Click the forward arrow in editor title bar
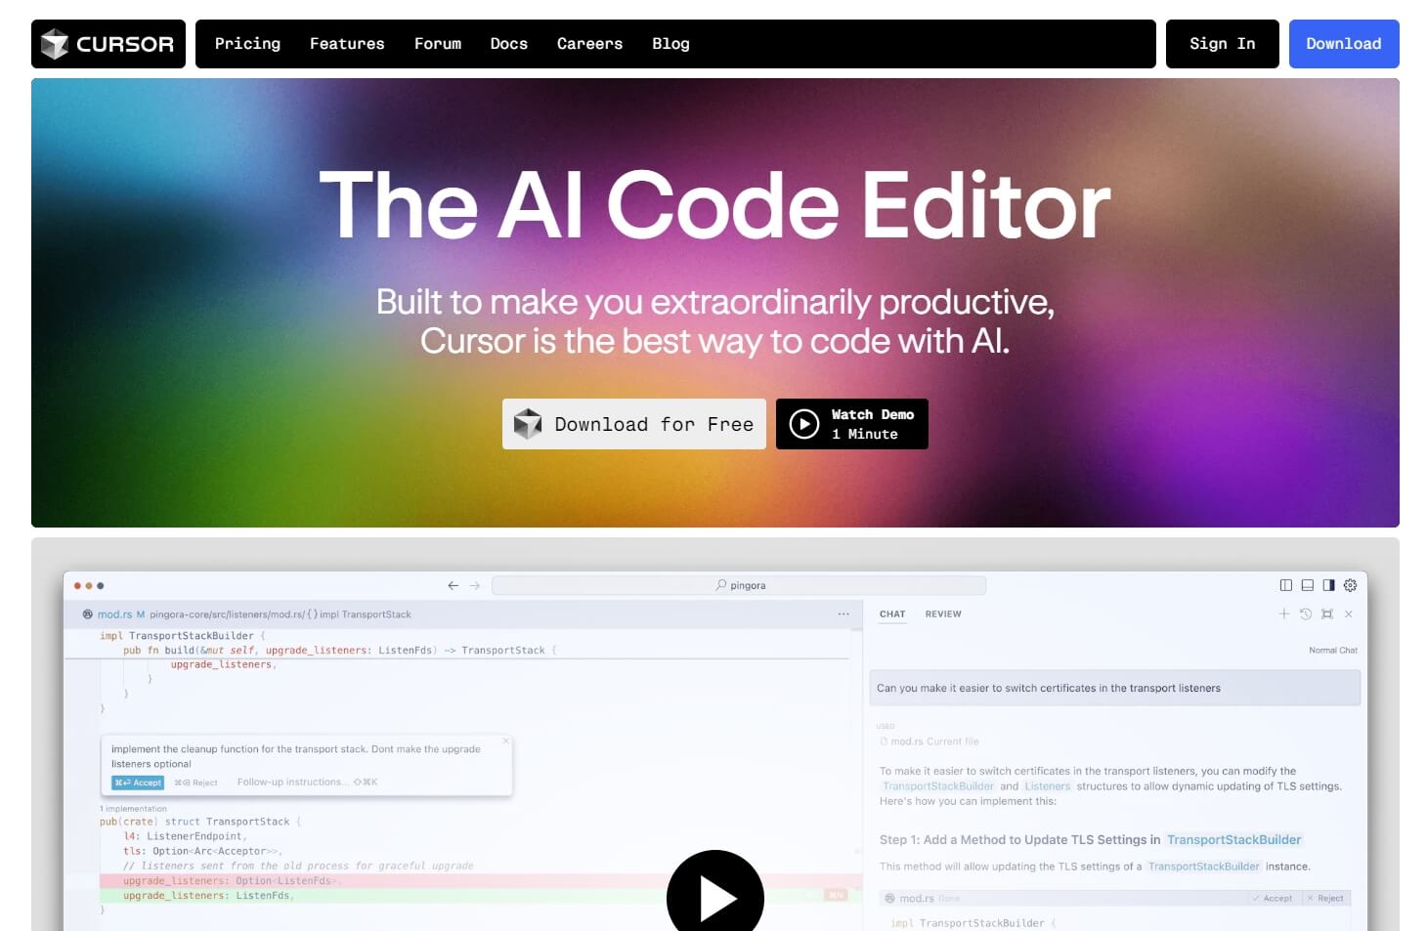Screen dimensions: 1427x931 (475, 585)
